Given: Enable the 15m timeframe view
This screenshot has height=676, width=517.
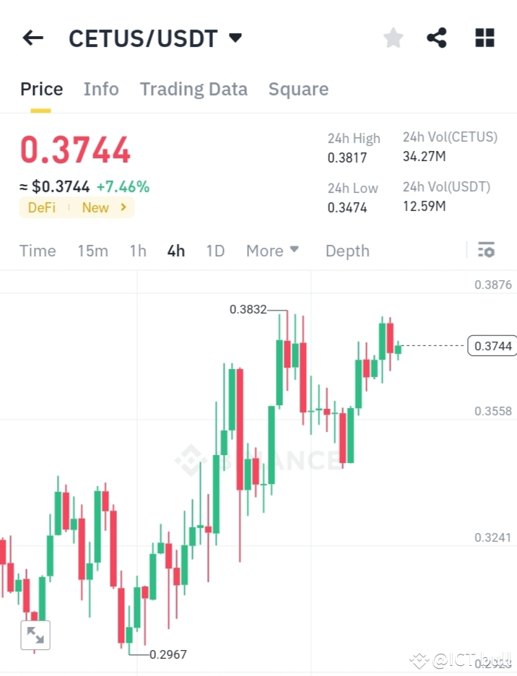Looking at the screenshot, I should point(92,251).
